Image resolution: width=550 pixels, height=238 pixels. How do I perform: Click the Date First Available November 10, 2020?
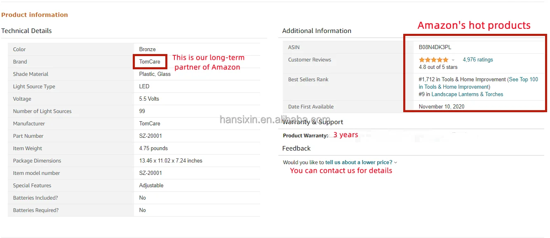click(441, 107)
